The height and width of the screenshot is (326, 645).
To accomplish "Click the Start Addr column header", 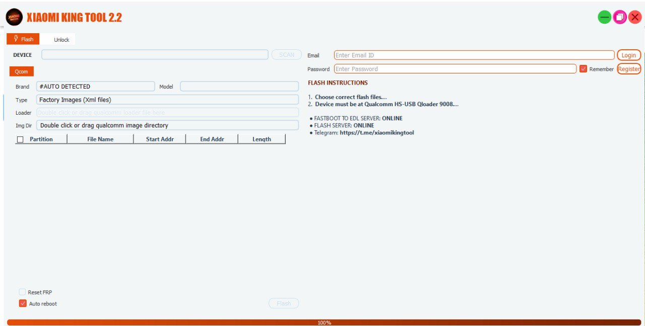I will point(160,139).
